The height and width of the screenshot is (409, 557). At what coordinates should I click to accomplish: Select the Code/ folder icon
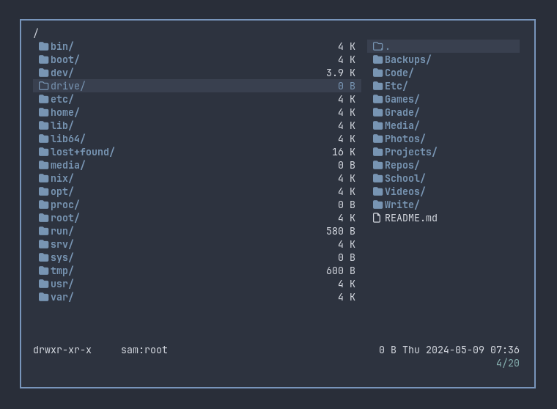tap(377, 73)
